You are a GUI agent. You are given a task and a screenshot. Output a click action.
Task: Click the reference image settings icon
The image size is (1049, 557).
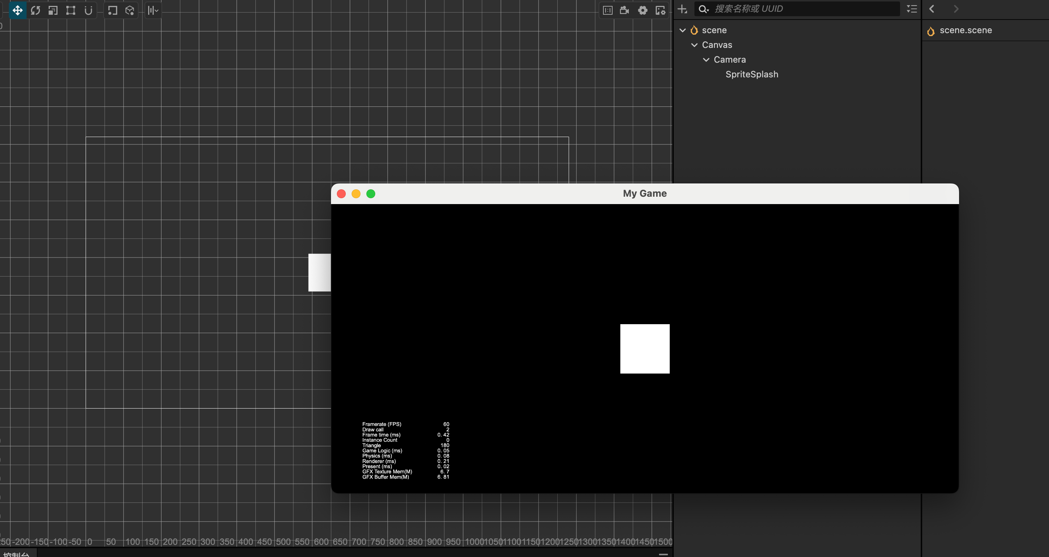(660, 10)
